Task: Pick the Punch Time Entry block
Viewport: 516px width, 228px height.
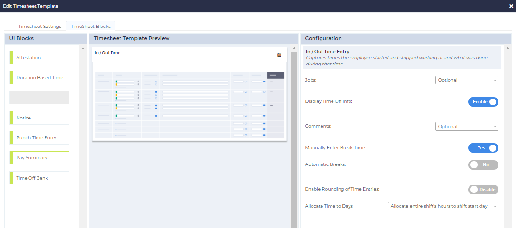Action: [x=40, y=138]
